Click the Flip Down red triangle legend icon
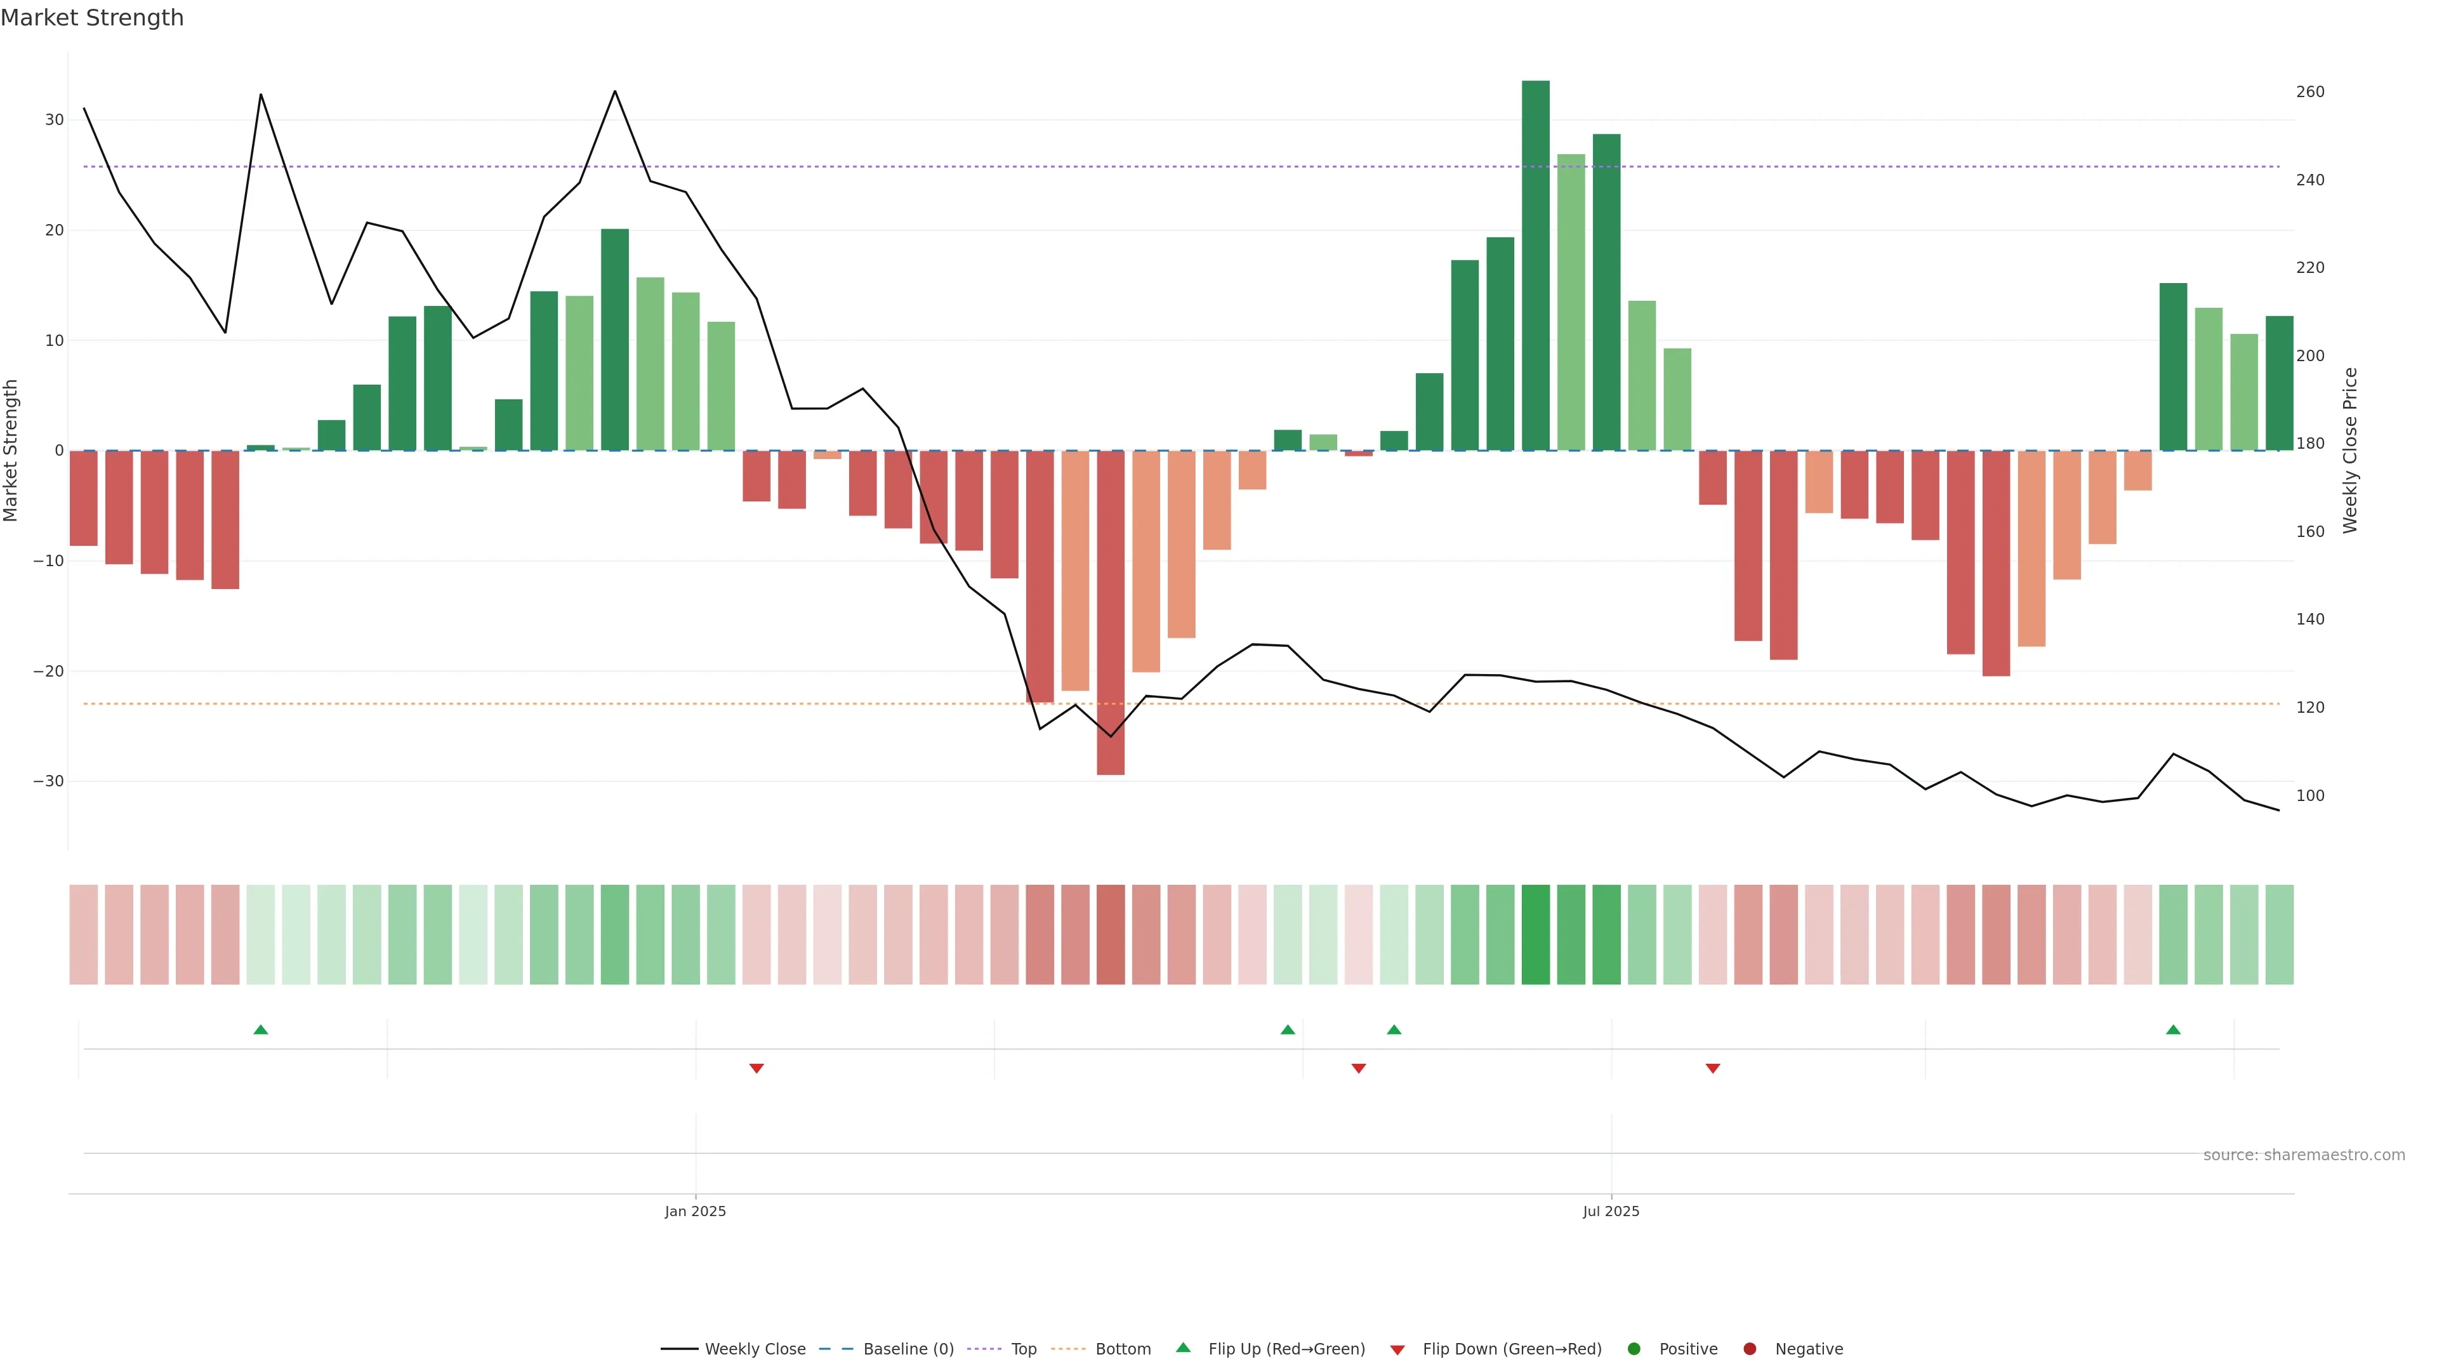The image size is (2437, 1371). click(1397, 1350)
